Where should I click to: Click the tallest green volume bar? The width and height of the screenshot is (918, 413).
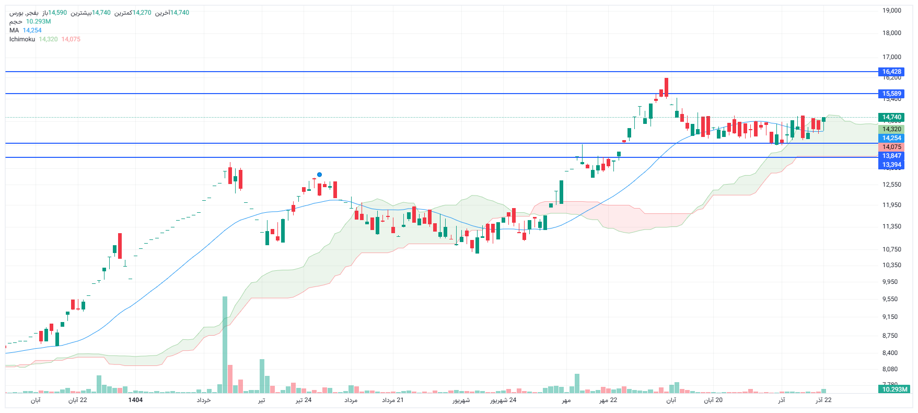pos(225,344)
